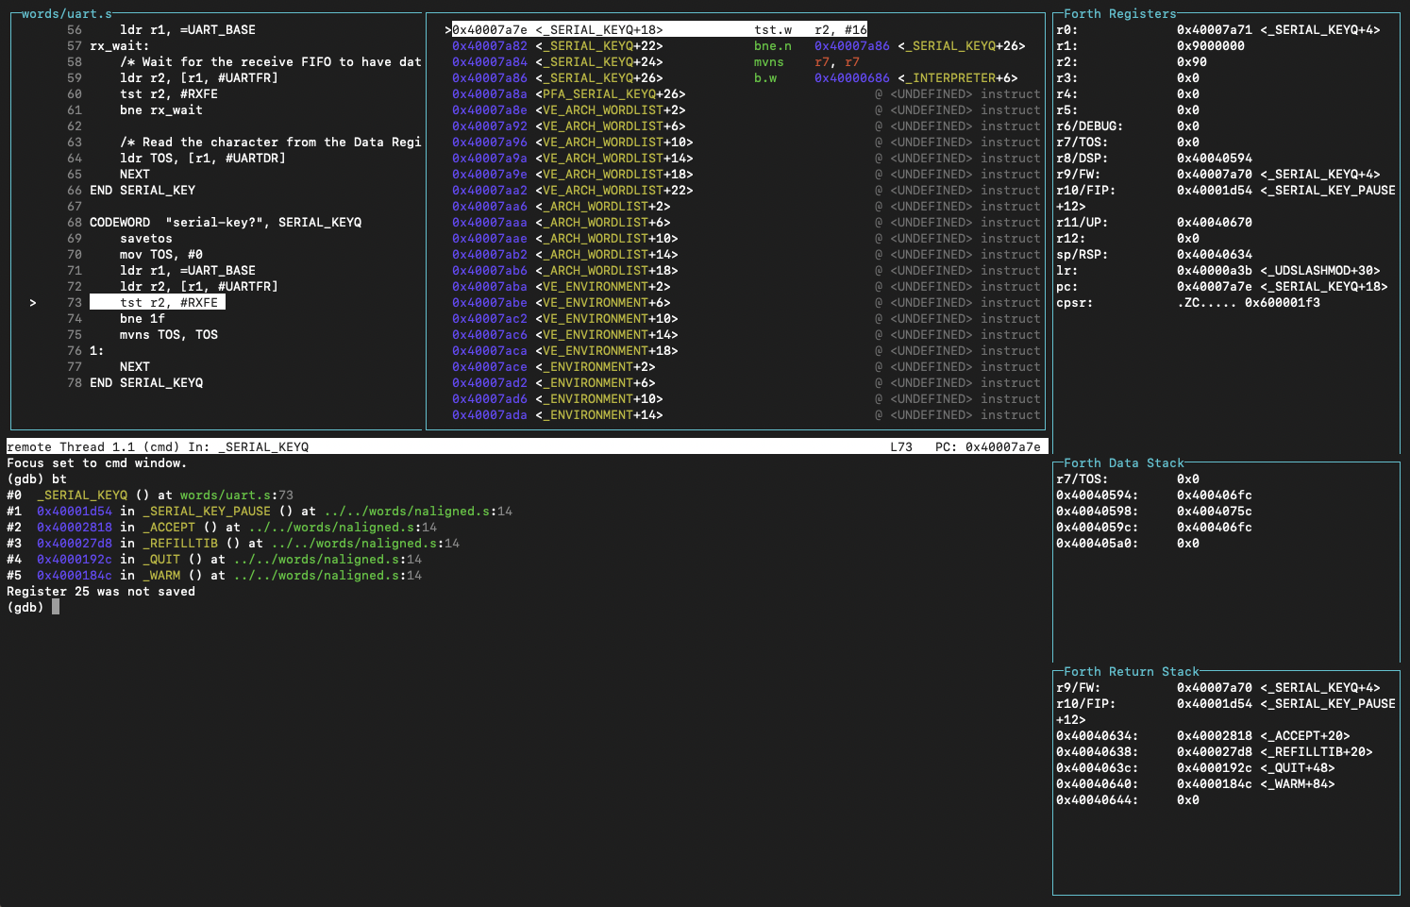Click the mvns instruction in the disassembly pane
The width and height of the screenshot is (1410, 907).
coord(768,62)
